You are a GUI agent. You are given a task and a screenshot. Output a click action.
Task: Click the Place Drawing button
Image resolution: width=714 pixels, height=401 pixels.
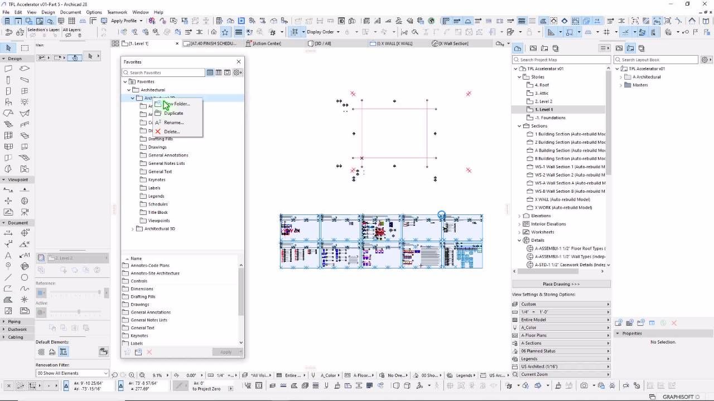click(561, 284)
